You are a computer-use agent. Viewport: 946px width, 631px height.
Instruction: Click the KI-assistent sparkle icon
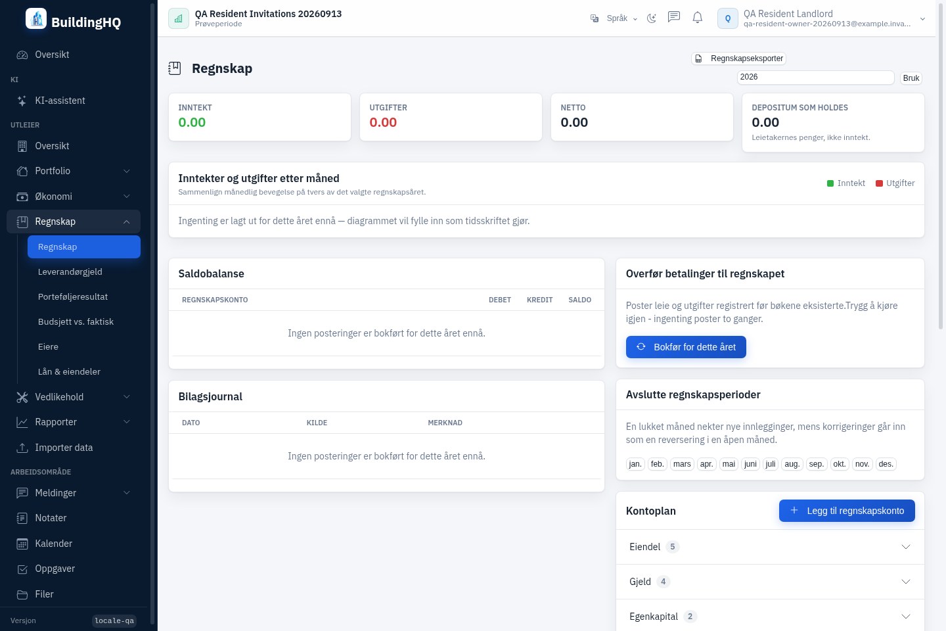22,101
